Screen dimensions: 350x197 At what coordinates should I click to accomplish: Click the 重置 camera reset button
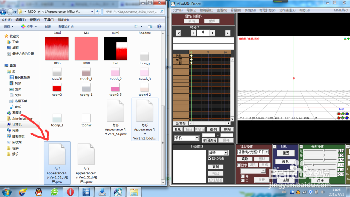[x=286, y=153]
